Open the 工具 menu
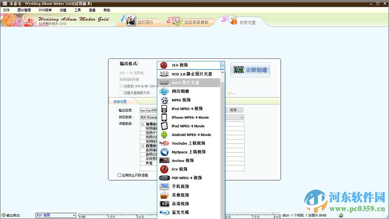389x219 pixels. tap(77, 10)
